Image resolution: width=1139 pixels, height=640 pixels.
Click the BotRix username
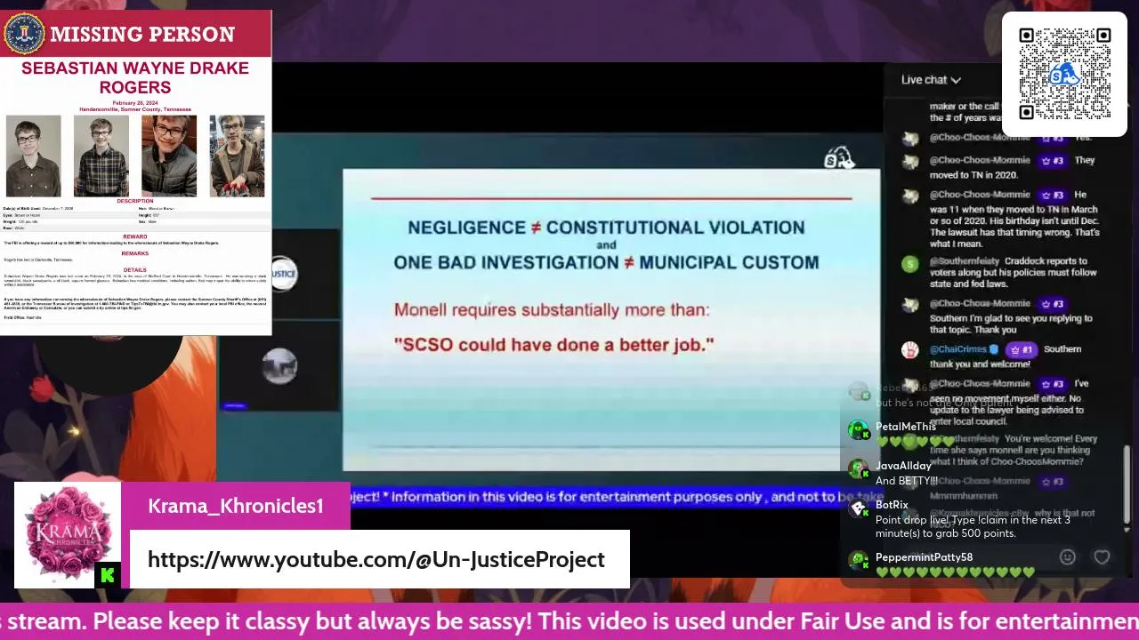(x=892, y=505)
